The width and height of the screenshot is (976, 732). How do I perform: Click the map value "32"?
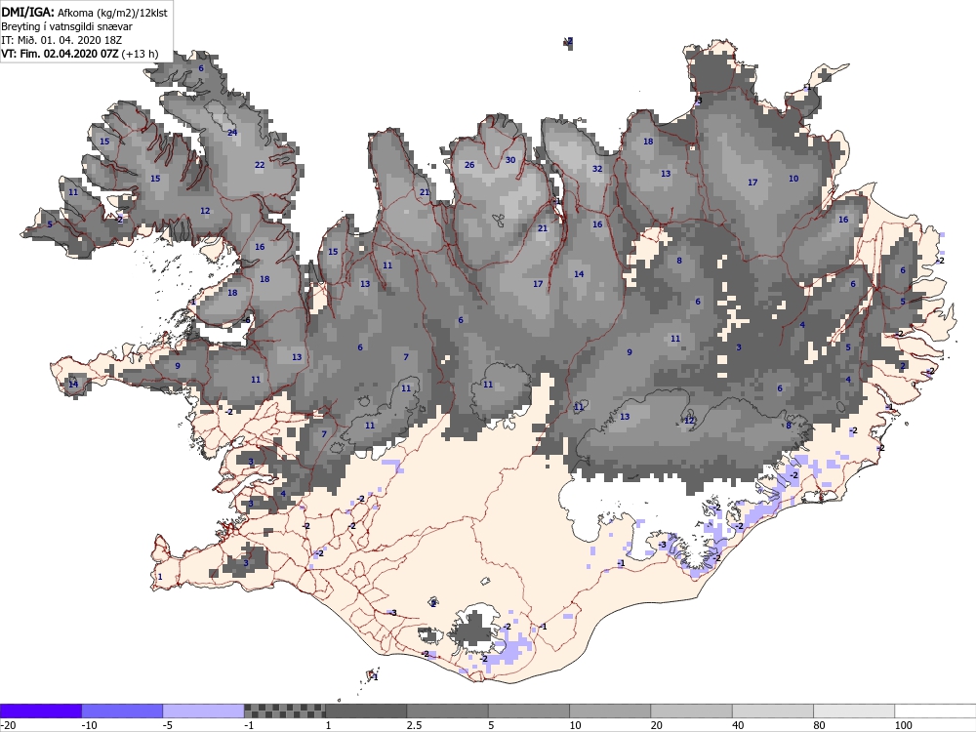tap(597, 169)
